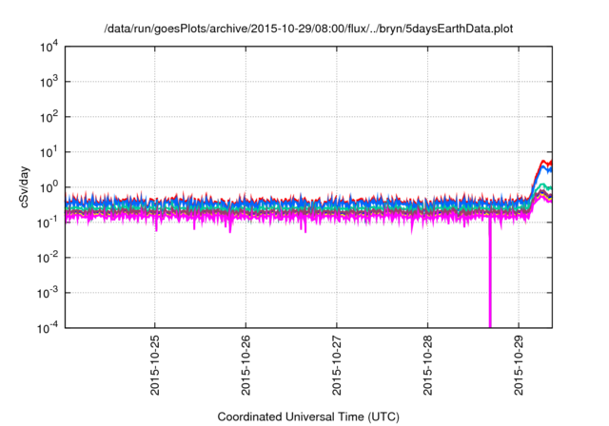Screen dimensions: 609x426
Task: Click the 10^0 y-axis tick label
Action: point(49,187)
